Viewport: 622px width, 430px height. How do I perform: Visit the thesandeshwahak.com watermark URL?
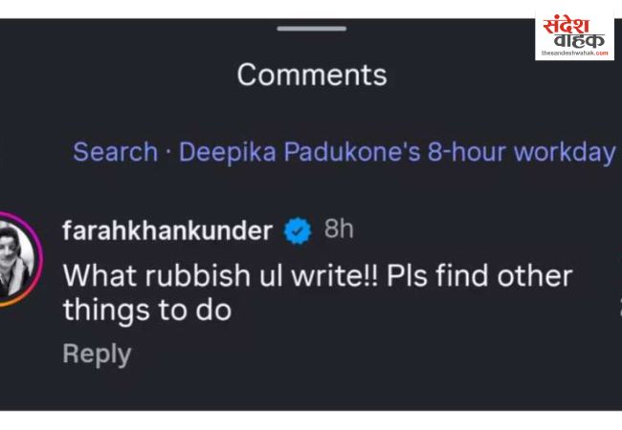(x=574, y=54)
